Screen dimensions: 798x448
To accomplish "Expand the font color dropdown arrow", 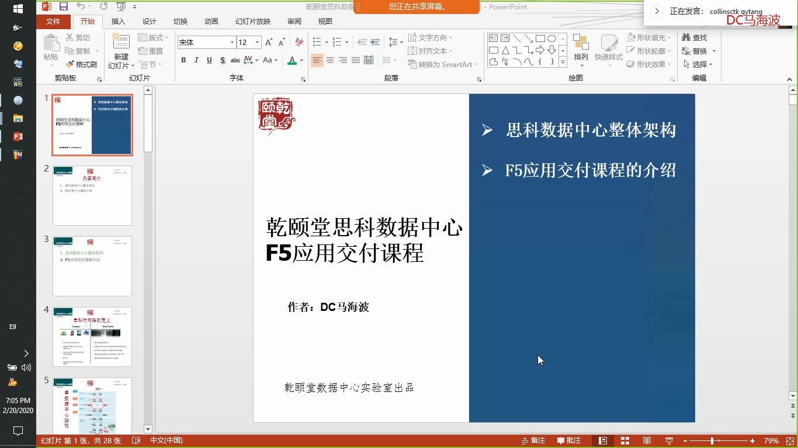I will 301,60.
